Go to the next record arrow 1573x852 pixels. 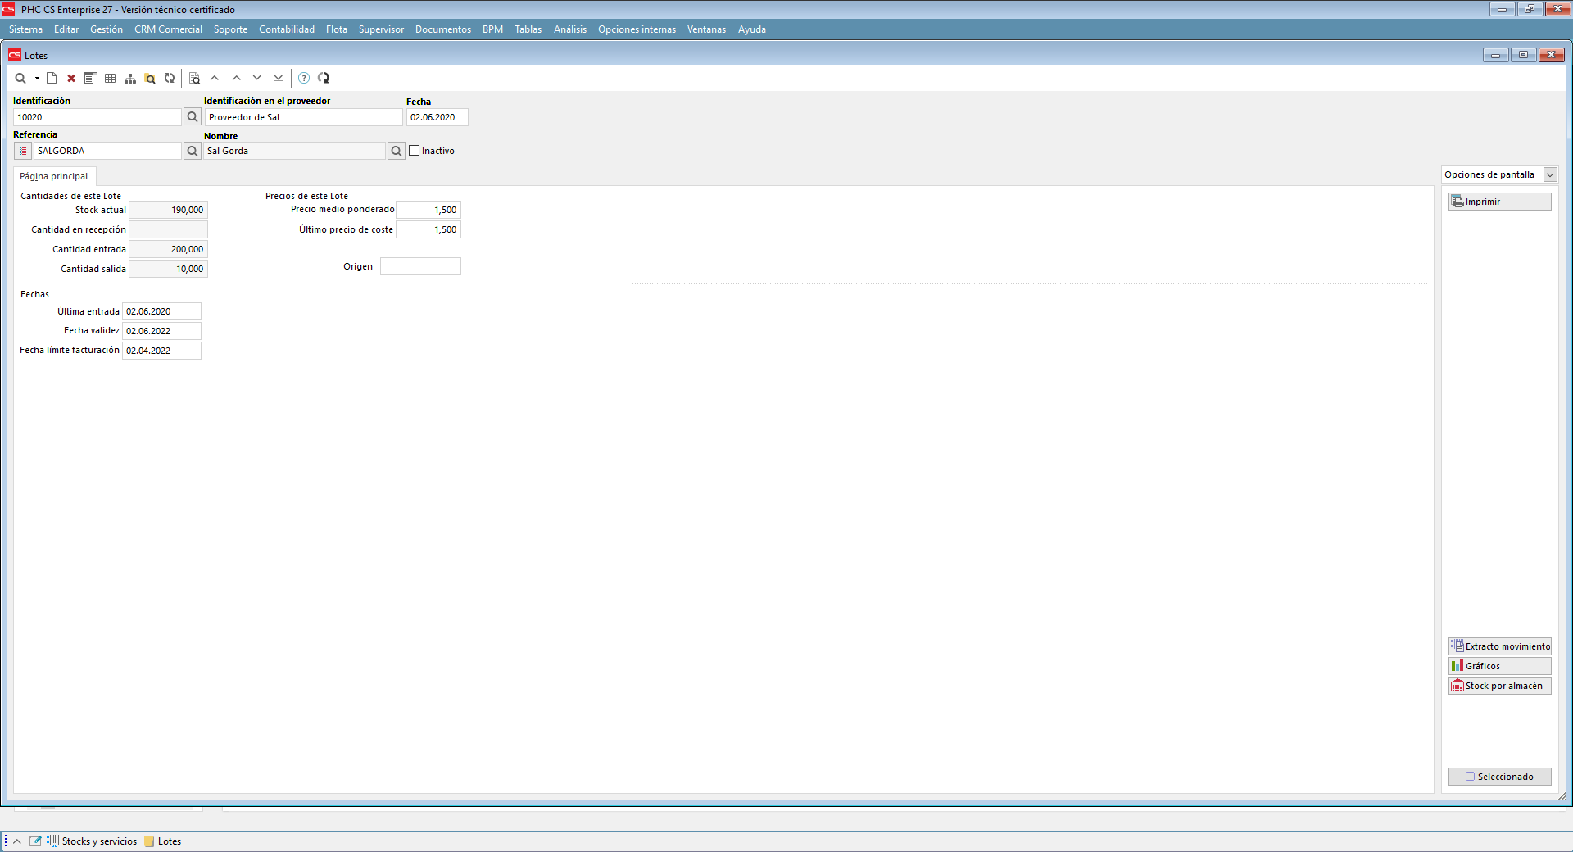[x=257, y=78]
